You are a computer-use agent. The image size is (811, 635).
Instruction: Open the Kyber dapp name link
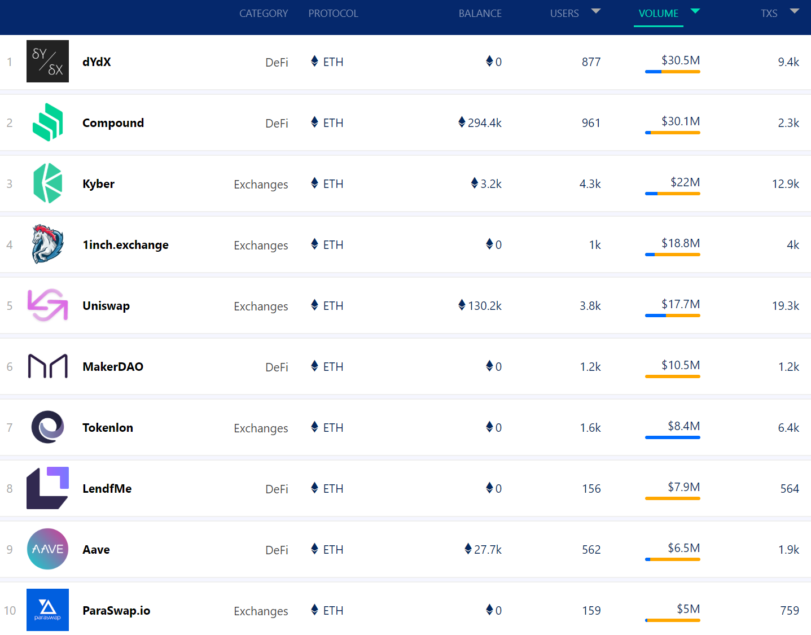[x=98, y=184]
